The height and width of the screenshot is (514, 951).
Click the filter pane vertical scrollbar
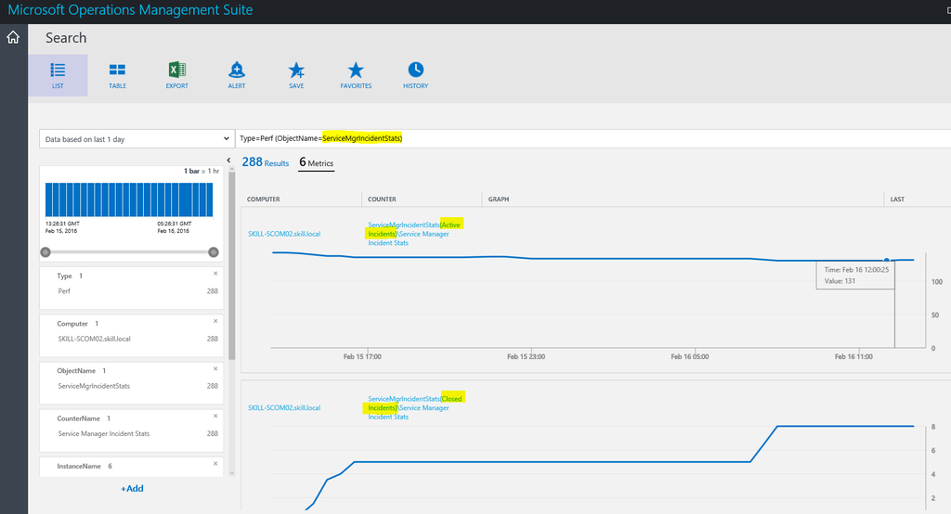(x=231, y=266)
